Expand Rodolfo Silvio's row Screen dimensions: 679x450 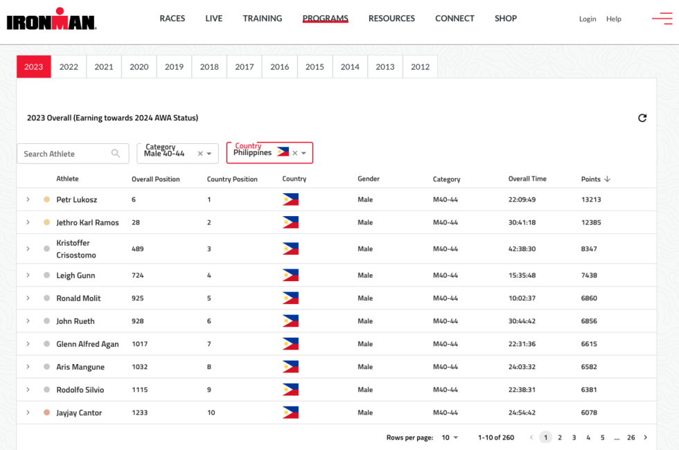[28, 389]
